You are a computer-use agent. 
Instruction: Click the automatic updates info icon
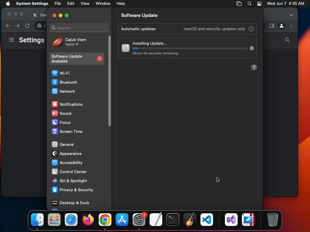251,29
